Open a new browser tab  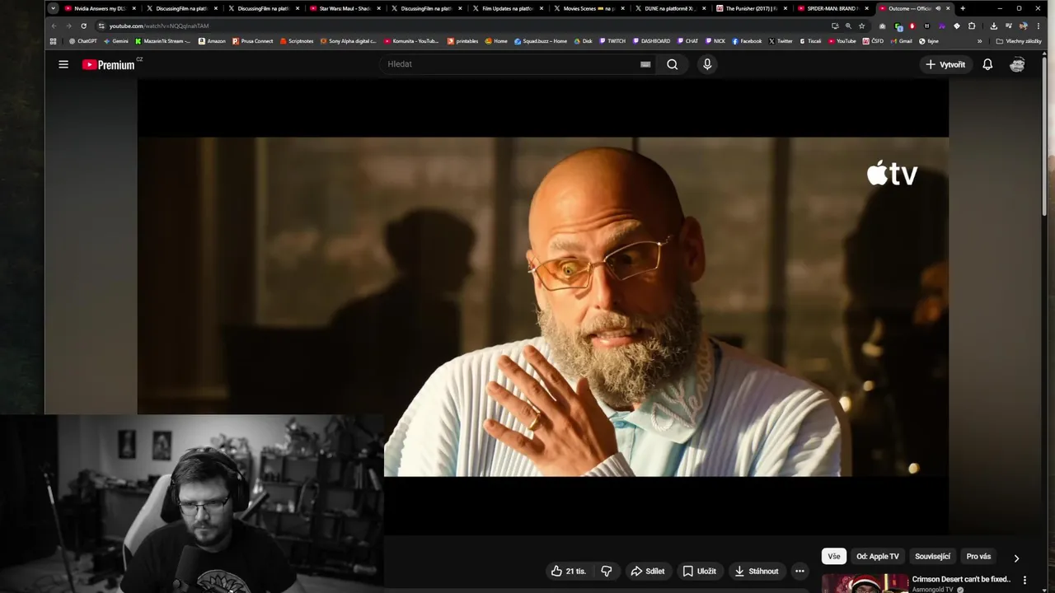(963, 8)
